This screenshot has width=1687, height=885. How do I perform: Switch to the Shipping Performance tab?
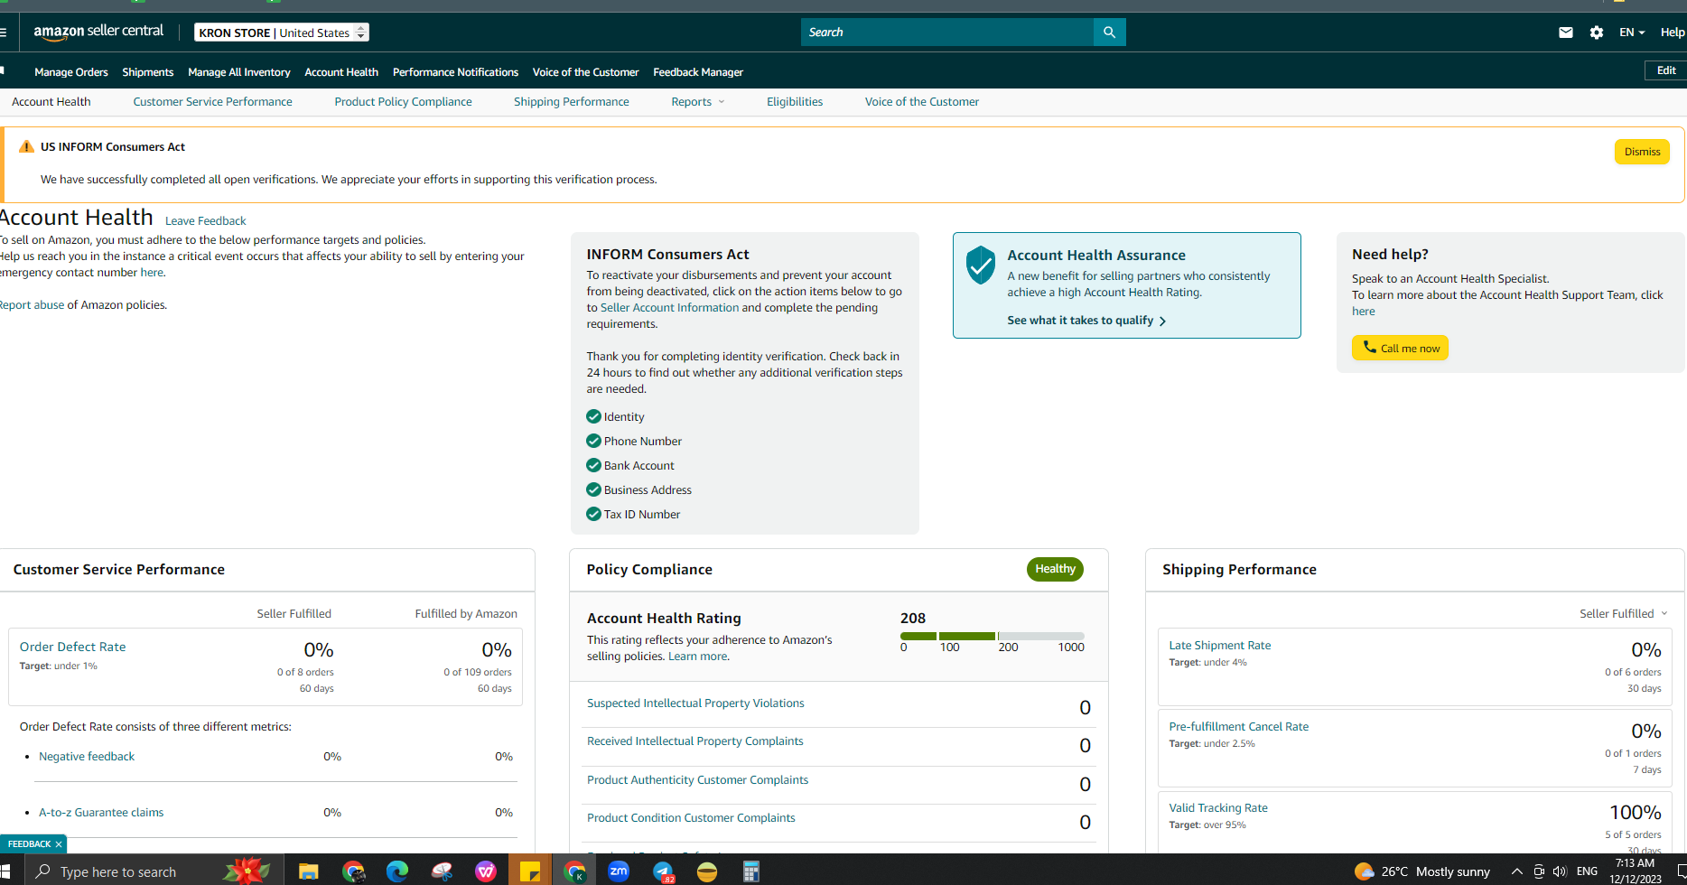[x=572, y=102]
